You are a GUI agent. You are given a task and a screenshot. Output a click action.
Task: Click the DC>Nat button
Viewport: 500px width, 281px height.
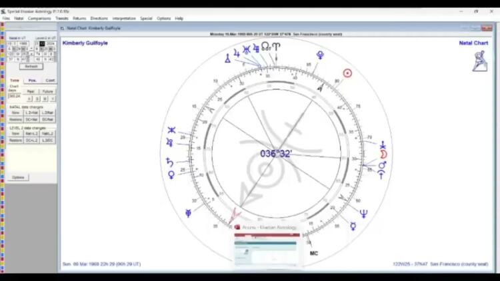click(31, 119)
